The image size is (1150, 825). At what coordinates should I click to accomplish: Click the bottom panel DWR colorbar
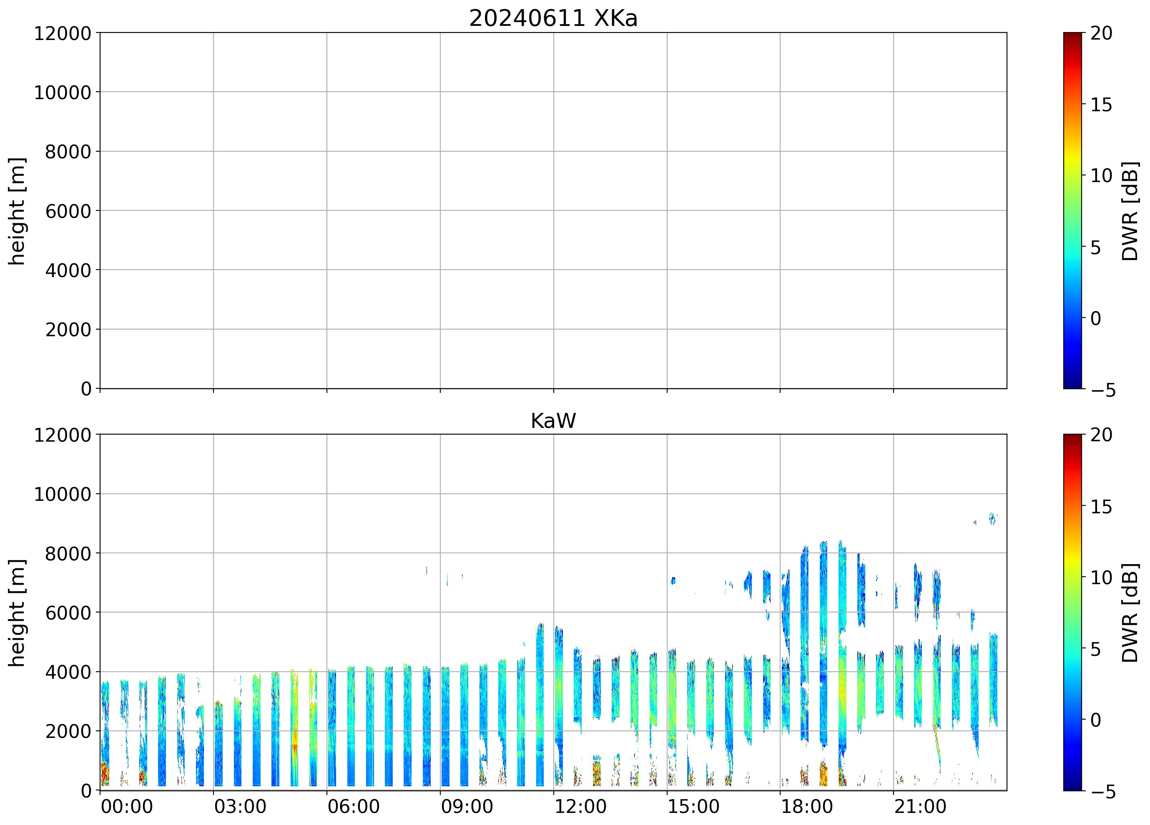pos(1072,612)
